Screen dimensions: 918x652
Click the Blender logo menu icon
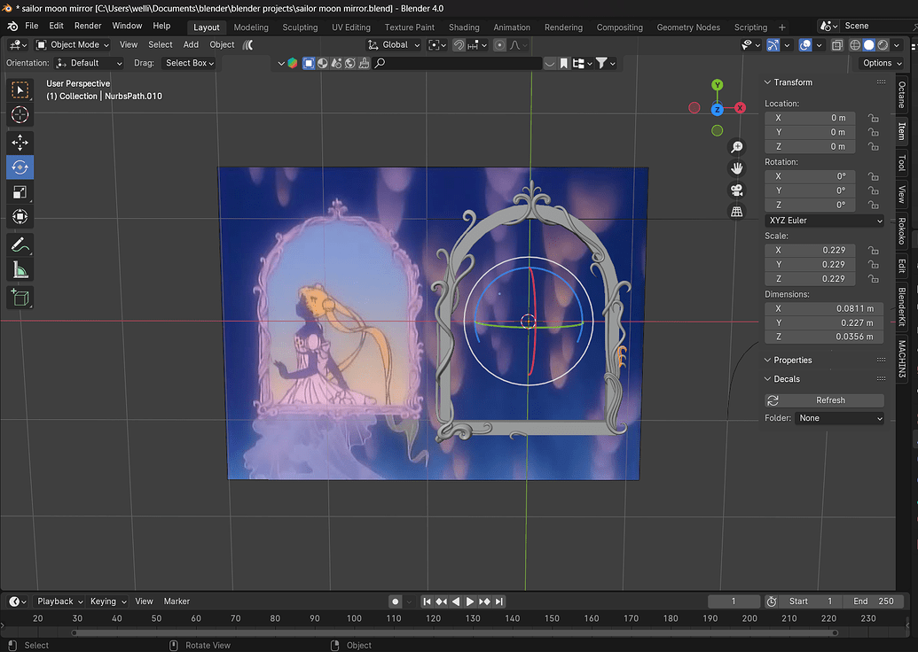pos(12,27)
